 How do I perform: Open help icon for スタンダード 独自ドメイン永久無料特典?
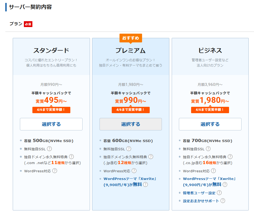click(71, 157)
